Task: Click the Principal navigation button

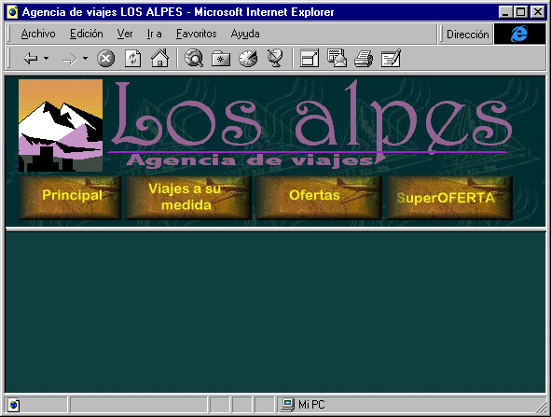Action: coord(70,198)
